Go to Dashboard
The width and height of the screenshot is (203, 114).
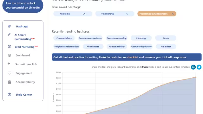[x=23, y=55]
